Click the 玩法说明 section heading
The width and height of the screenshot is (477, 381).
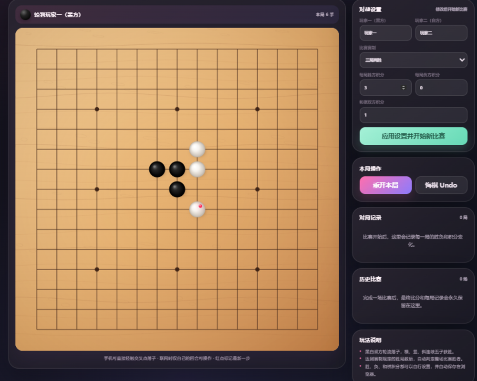pyautogui.click(x=370, y=340)
